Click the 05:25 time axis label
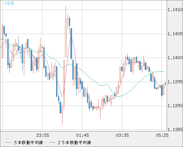 162,135
